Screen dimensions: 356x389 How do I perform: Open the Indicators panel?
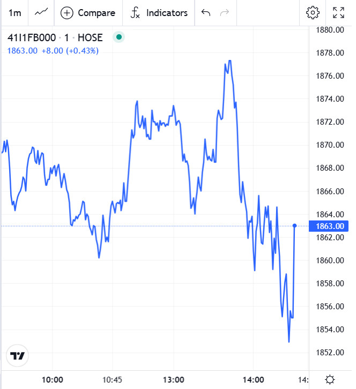click(x=159, y=13)
